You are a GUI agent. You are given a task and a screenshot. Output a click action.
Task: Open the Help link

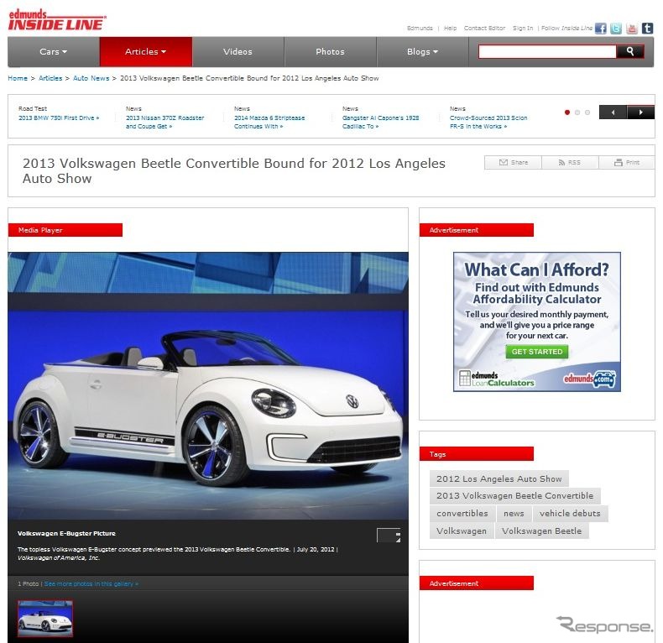[x=450, y=29]
